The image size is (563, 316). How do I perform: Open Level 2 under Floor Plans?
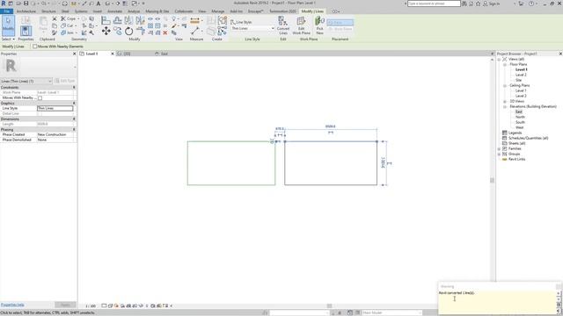pos(521,75)
